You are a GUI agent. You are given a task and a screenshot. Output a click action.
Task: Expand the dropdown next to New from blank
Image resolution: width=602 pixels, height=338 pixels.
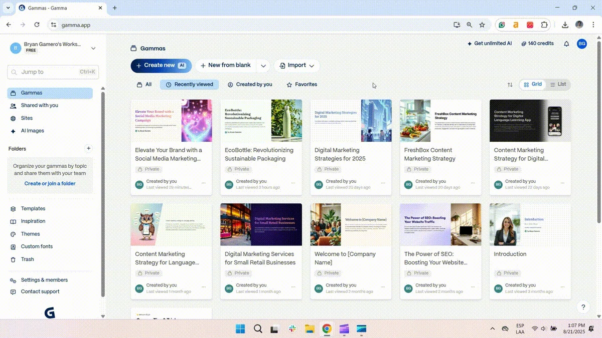[263, 65]
